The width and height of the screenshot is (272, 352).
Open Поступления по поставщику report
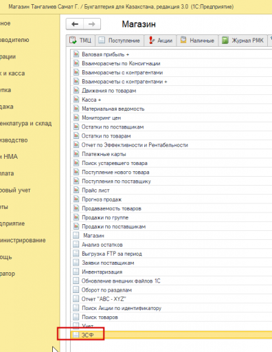116,181
